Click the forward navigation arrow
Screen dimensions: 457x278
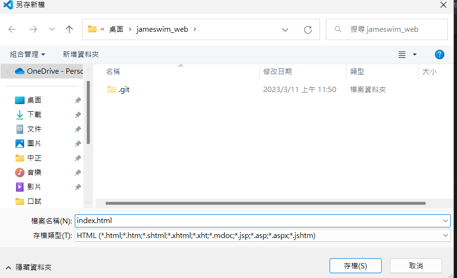point(33,29)
